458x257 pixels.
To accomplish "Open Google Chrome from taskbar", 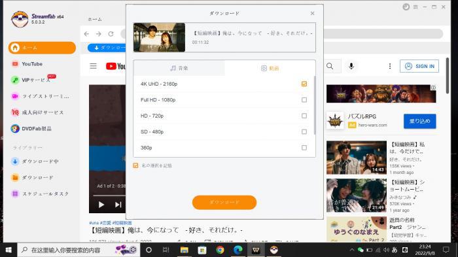I will [220, 250].
